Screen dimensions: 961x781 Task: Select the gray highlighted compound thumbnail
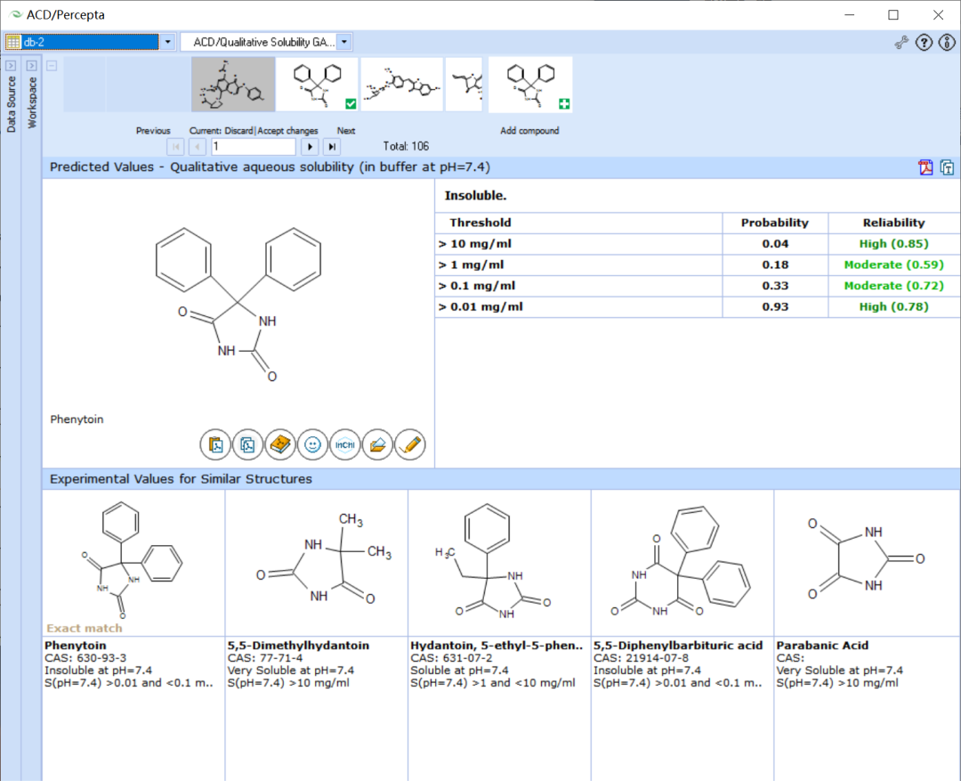pos(233,85)
